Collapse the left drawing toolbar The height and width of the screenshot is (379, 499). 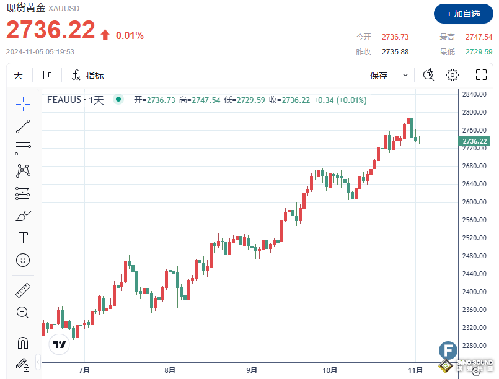(x=38, y=361)
